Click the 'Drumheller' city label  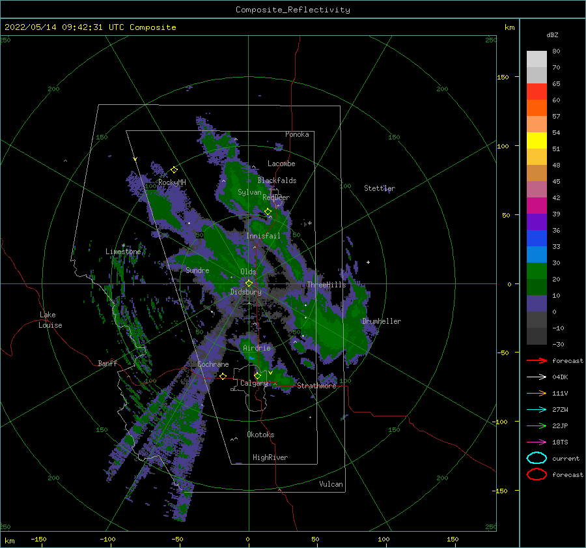[382, 321]
